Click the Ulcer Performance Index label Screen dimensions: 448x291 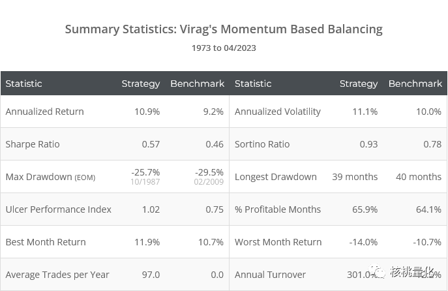pos(58,209)
